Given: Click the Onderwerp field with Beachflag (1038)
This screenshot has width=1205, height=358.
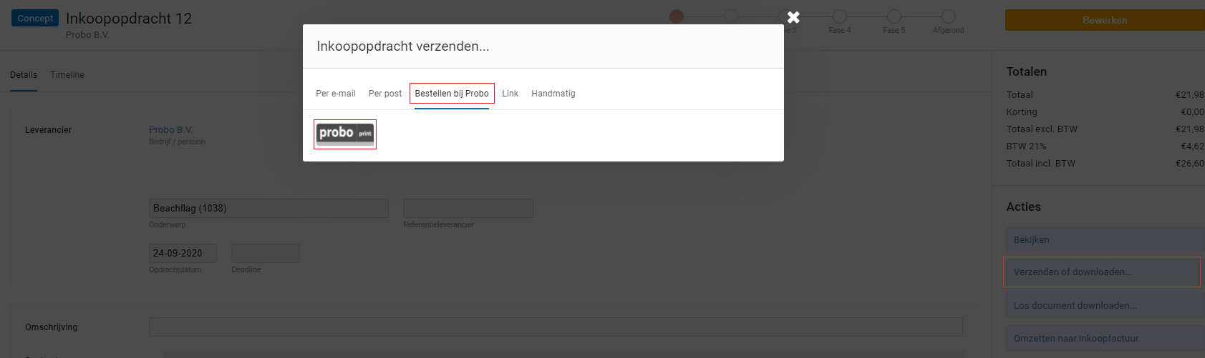Looking at the screenshot, I should pyautogui.click(x=268, y=208).
